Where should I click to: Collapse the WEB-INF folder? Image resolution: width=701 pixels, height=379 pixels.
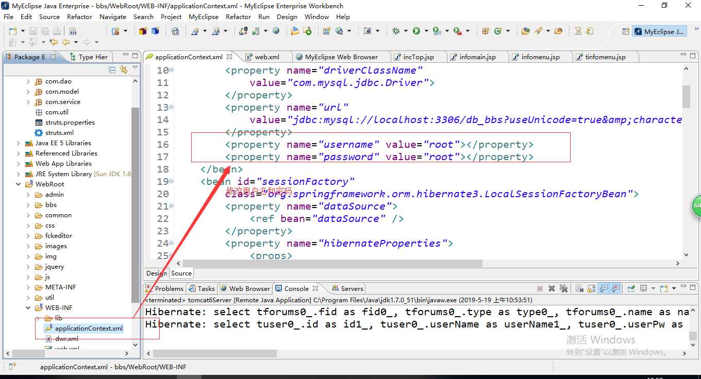click(28, 308)
